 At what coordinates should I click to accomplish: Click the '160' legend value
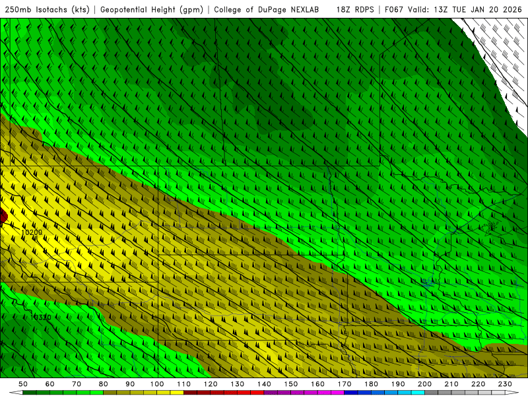(317, 384)
